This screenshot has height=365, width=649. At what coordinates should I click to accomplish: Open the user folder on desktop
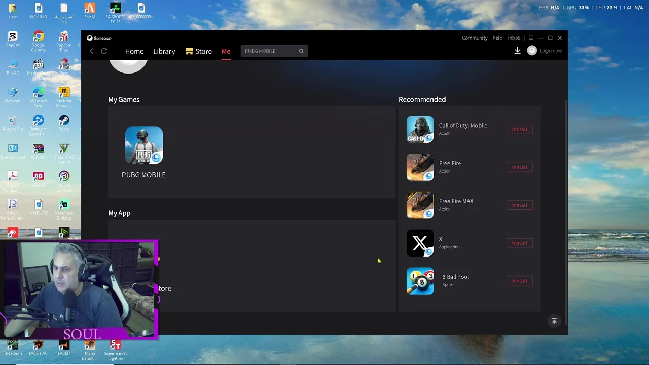[13, 11]
